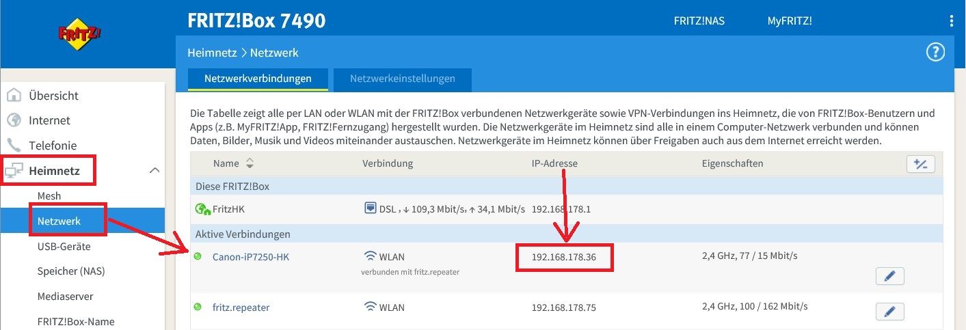Click the Verbindung column header
The width and height of the screenshot is (966, 330).
click(388, 163)
